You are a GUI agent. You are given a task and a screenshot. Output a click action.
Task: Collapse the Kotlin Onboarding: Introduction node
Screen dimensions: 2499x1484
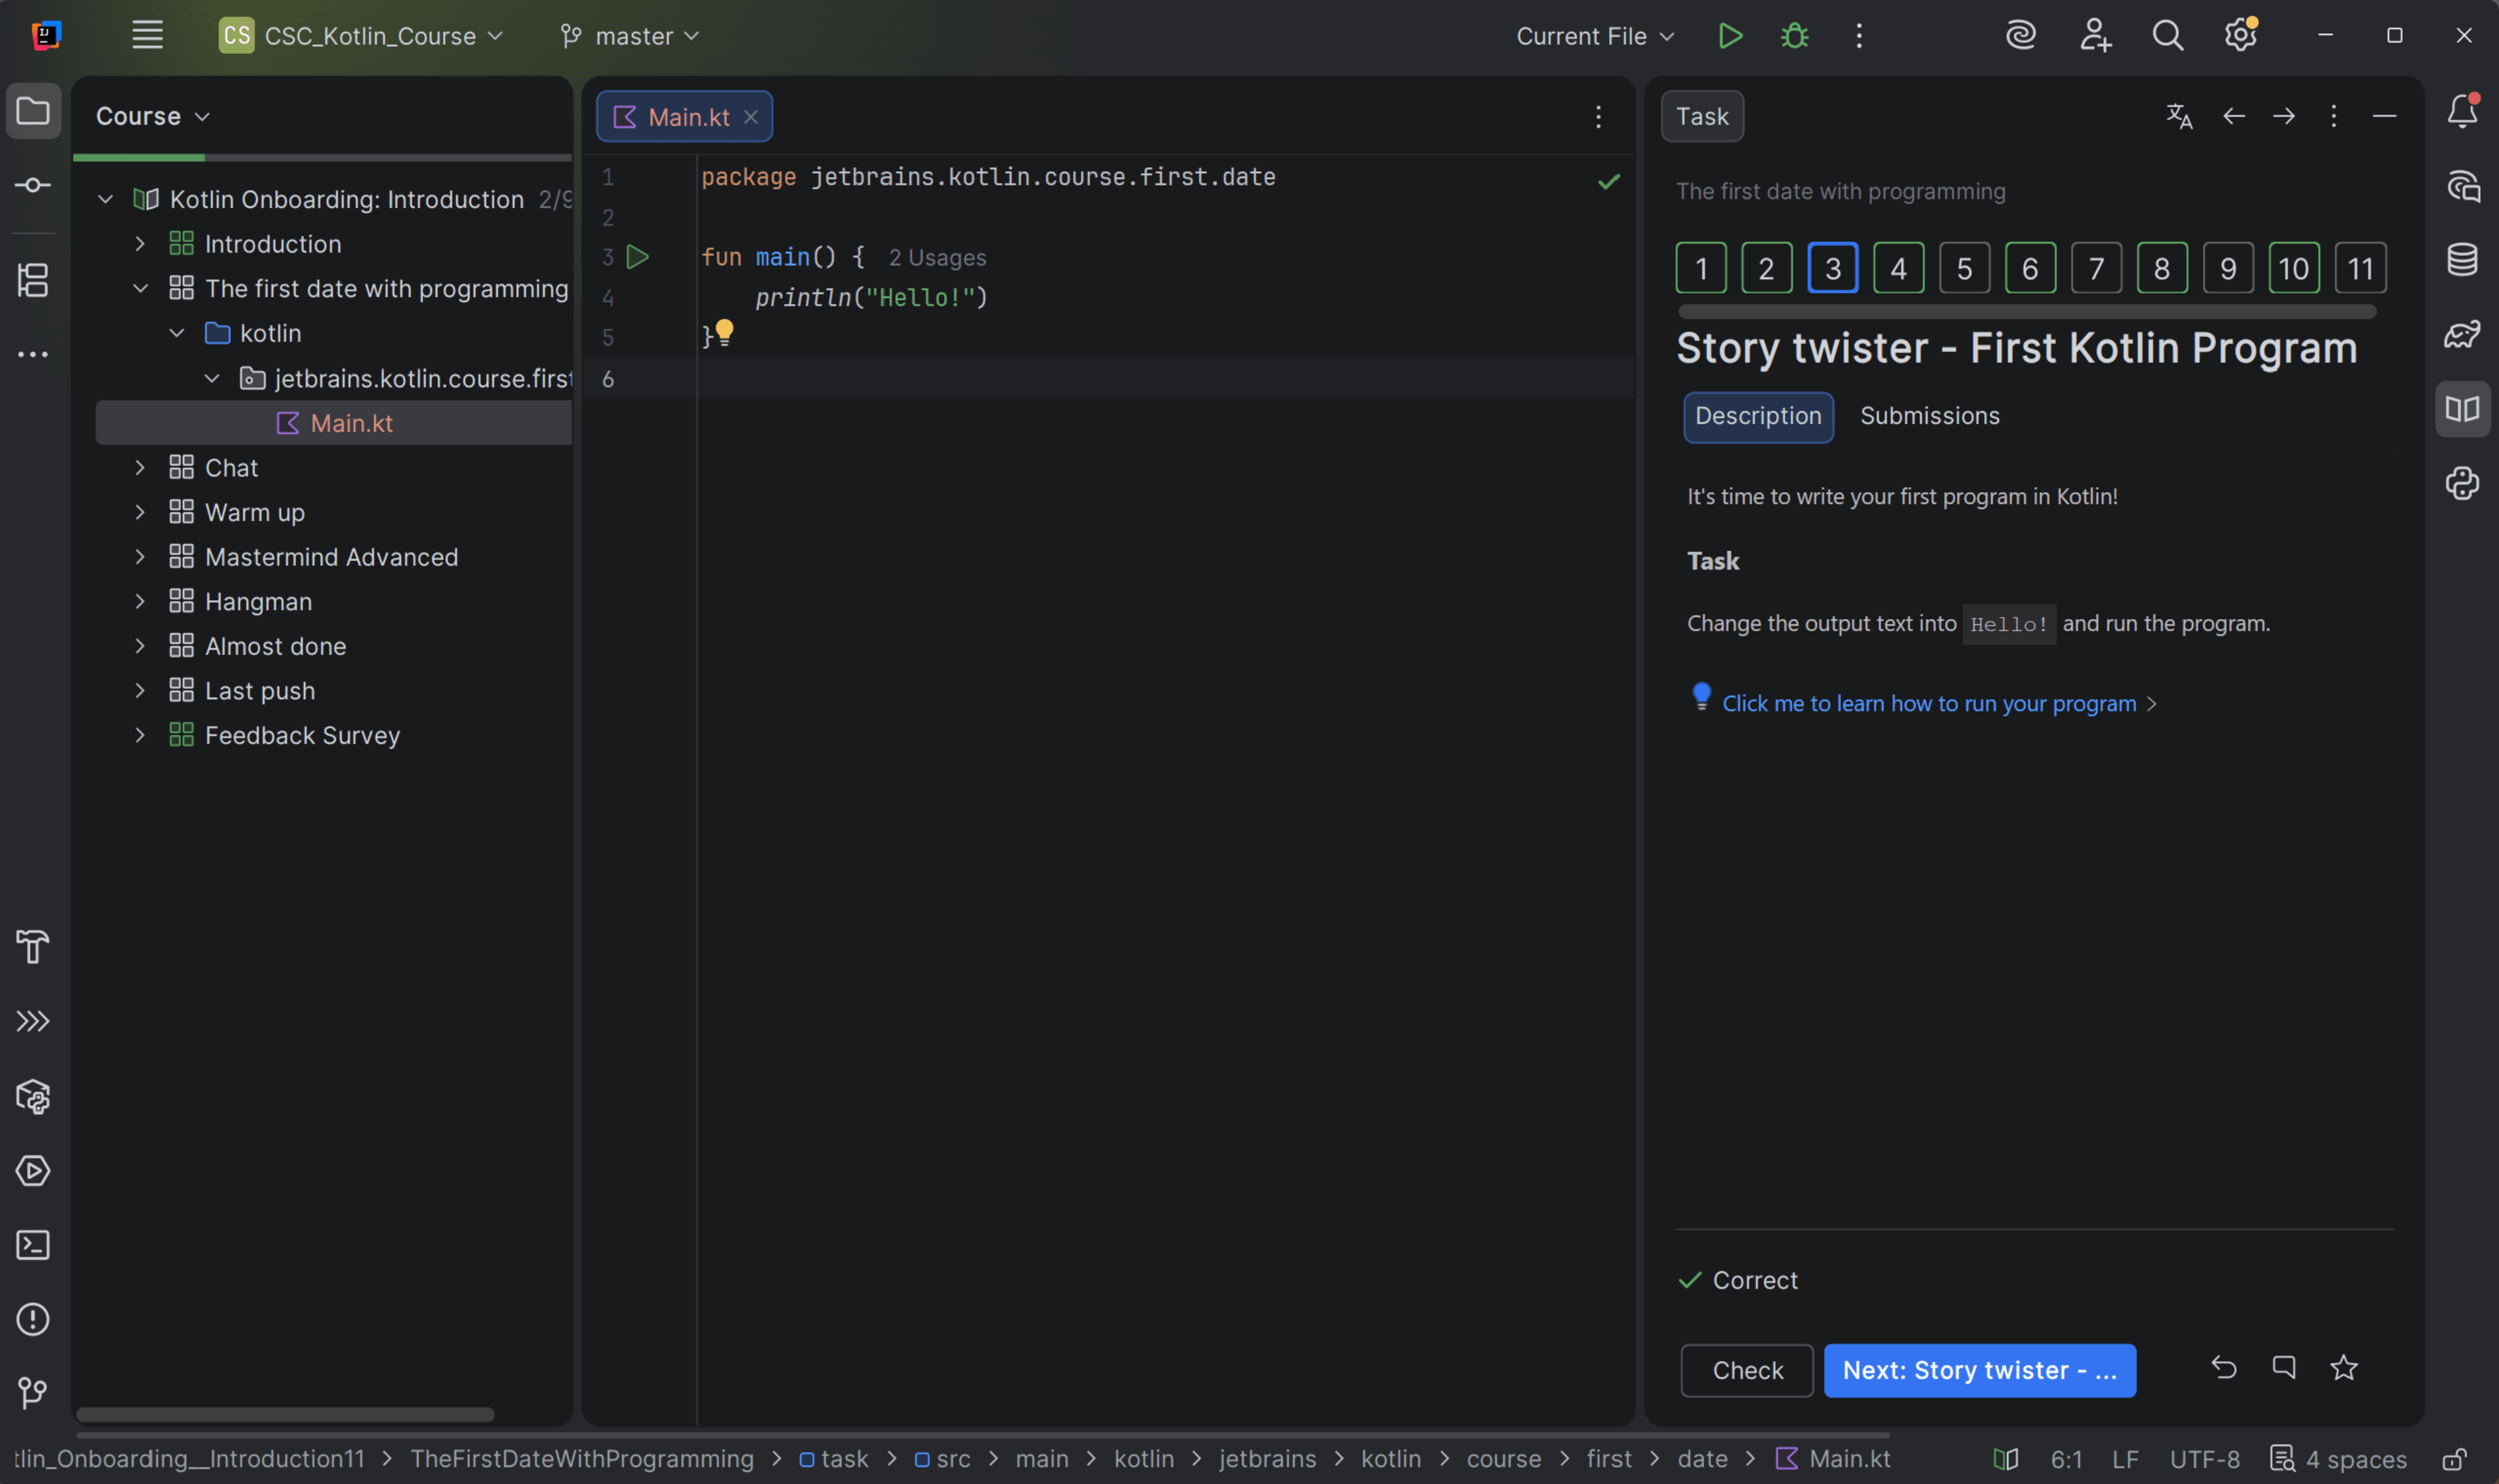point(105,198)
